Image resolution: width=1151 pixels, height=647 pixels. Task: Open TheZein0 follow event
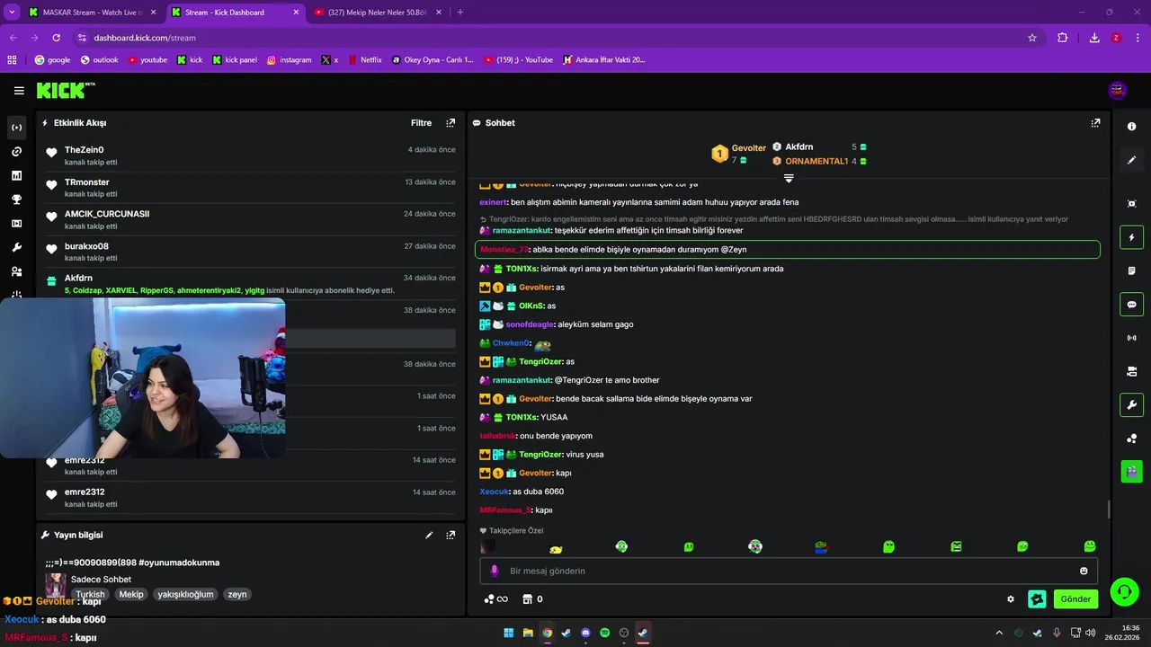pos(251,155)
